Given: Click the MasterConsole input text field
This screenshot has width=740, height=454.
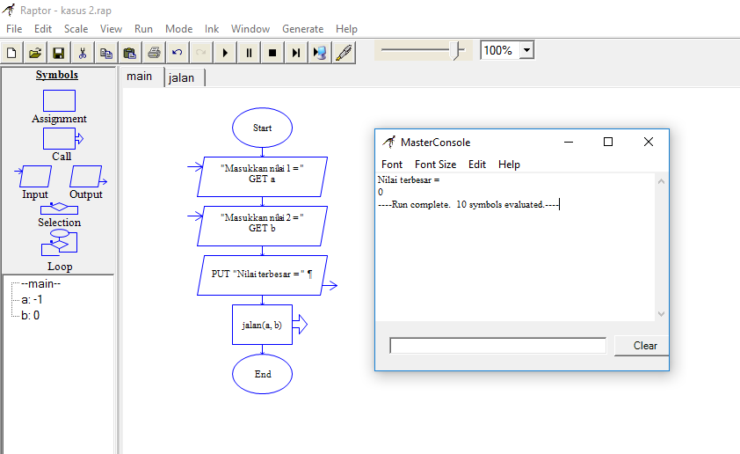Looking at the screenshot, I should point(498,346).
